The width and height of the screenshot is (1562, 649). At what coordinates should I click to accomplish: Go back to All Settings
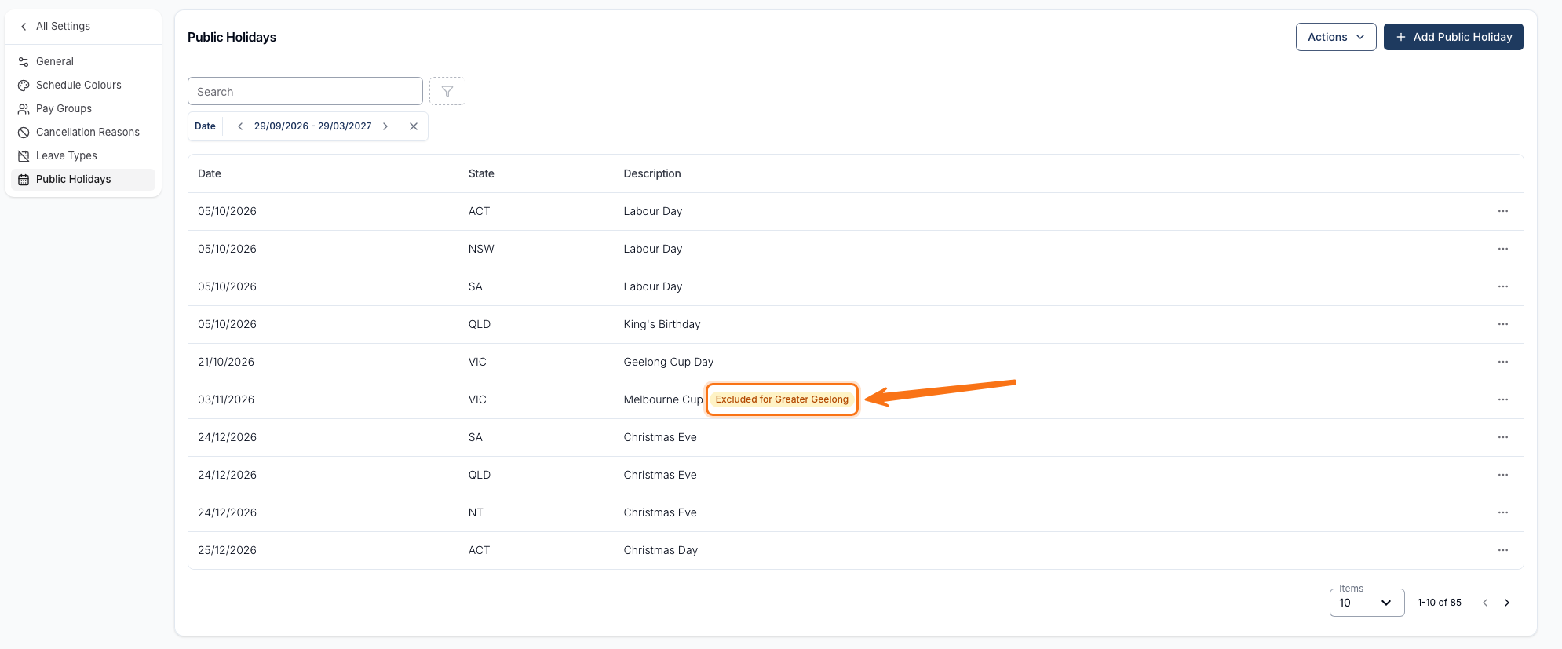pyautogui.click(x=56, y=26)
